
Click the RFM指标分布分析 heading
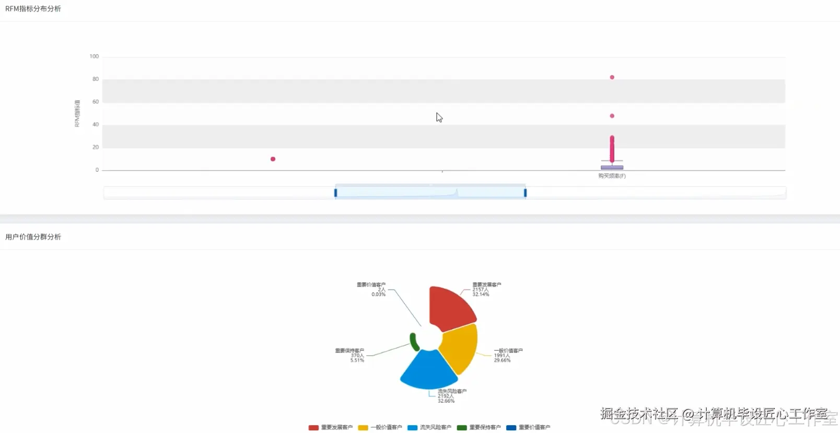[33, 9]
